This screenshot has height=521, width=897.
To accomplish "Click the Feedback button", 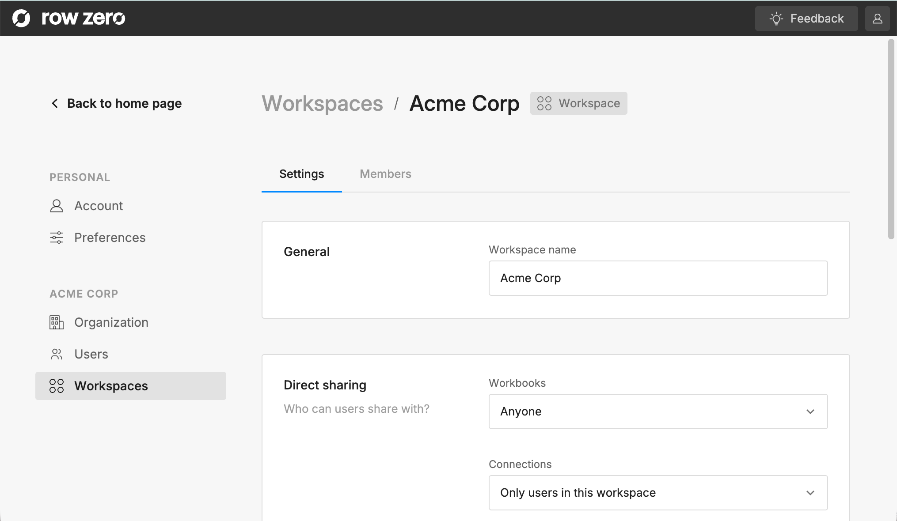I will (x=806, y=19).
